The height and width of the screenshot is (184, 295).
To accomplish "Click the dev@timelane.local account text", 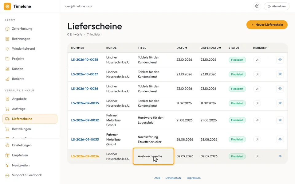I will tap(79, 6).
